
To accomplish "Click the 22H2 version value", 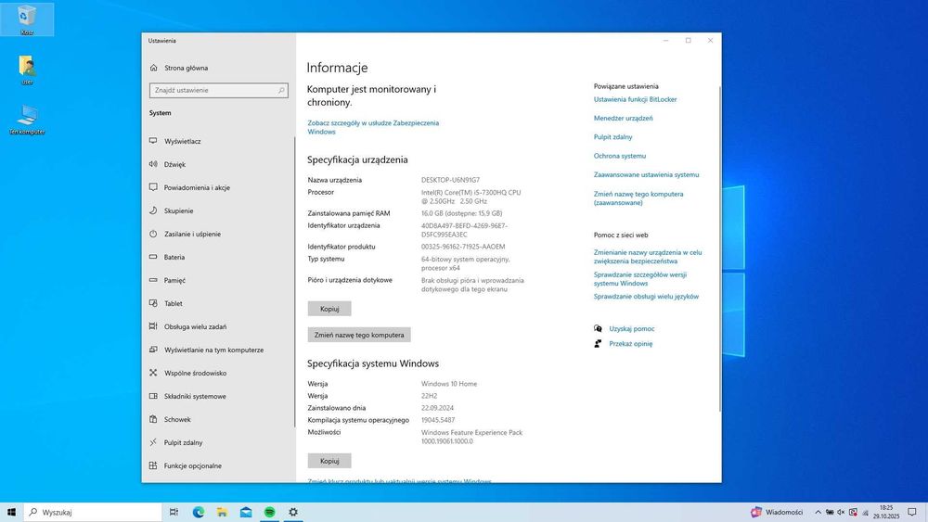I will (x=429, y=396).
